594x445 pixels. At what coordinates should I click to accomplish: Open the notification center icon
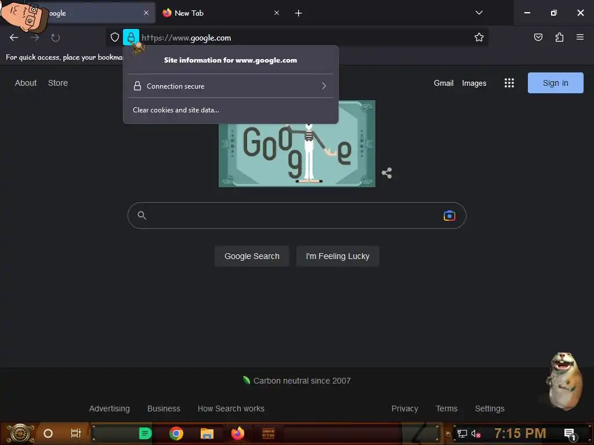point(570,434)
